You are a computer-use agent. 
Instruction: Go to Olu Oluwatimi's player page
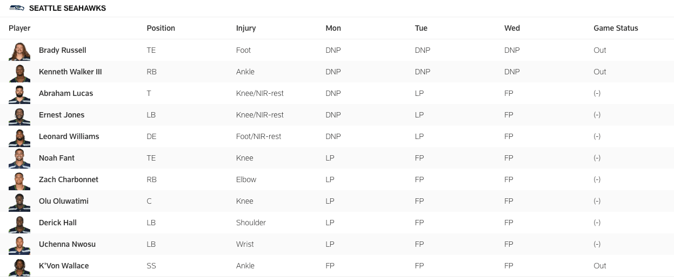pos(64,201)
